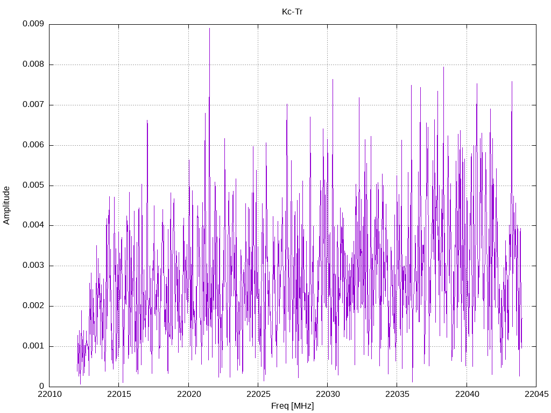Click the y-axis tick label 0.004

[x=33, y=225]
